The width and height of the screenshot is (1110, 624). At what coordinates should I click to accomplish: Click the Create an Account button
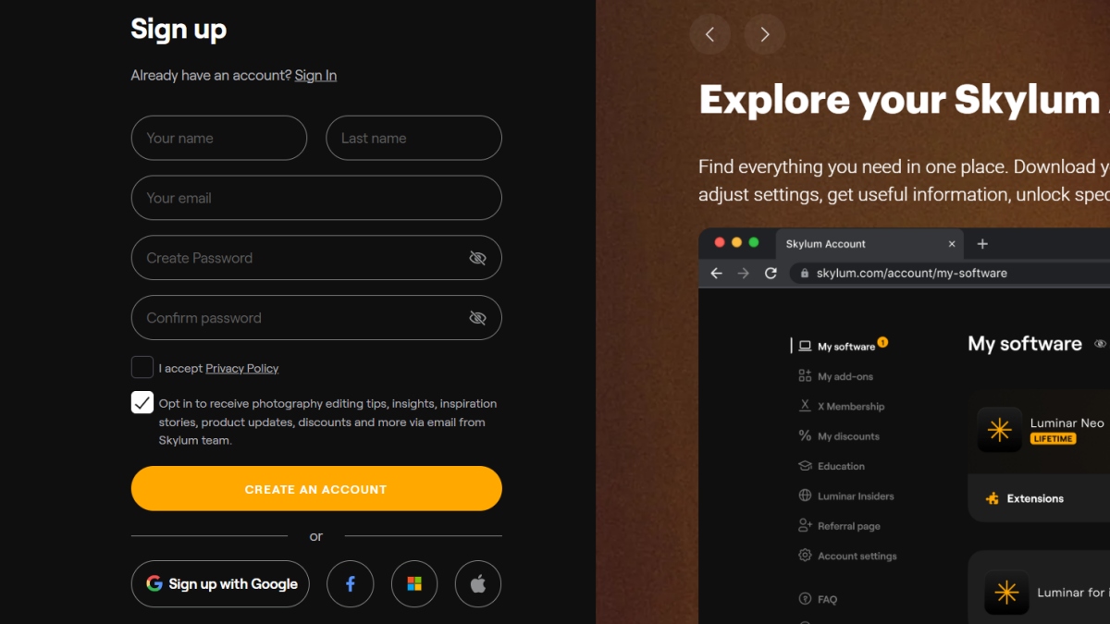coord(316,488)
